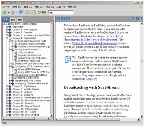Screen dimensions: 144x126
Task: Click the sync contents icon in help toolbar
Action: pos(58,19)
